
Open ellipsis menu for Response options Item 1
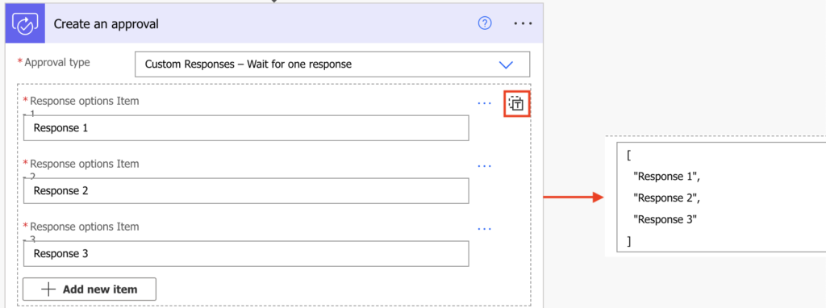click(484, 103)
